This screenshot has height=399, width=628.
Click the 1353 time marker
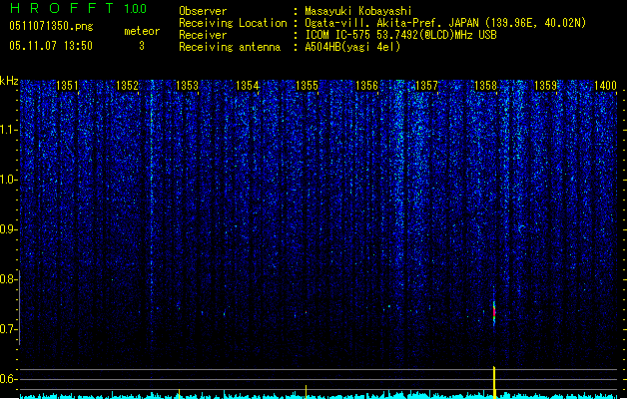(187, 86)
